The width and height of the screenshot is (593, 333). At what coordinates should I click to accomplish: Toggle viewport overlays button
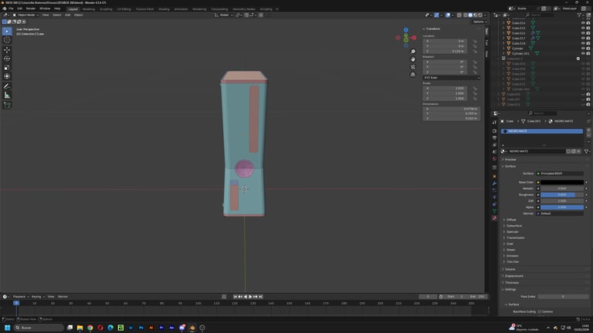448,15
